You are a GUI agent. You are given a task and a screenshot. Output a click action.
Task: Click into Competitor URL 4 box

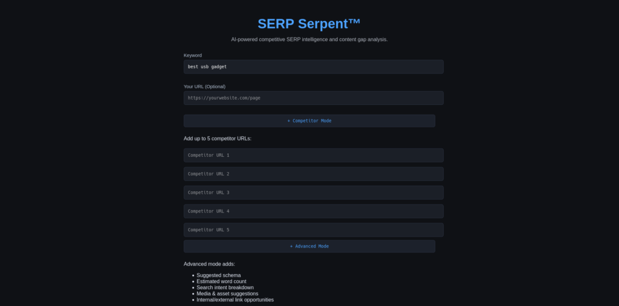(313, 211)
